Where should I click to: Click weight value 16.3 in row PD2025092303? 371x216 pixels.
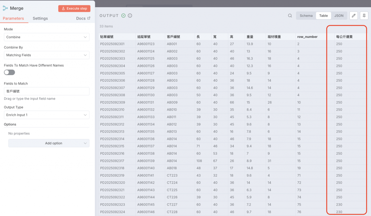pyautogui.click(x=250, y=59)
